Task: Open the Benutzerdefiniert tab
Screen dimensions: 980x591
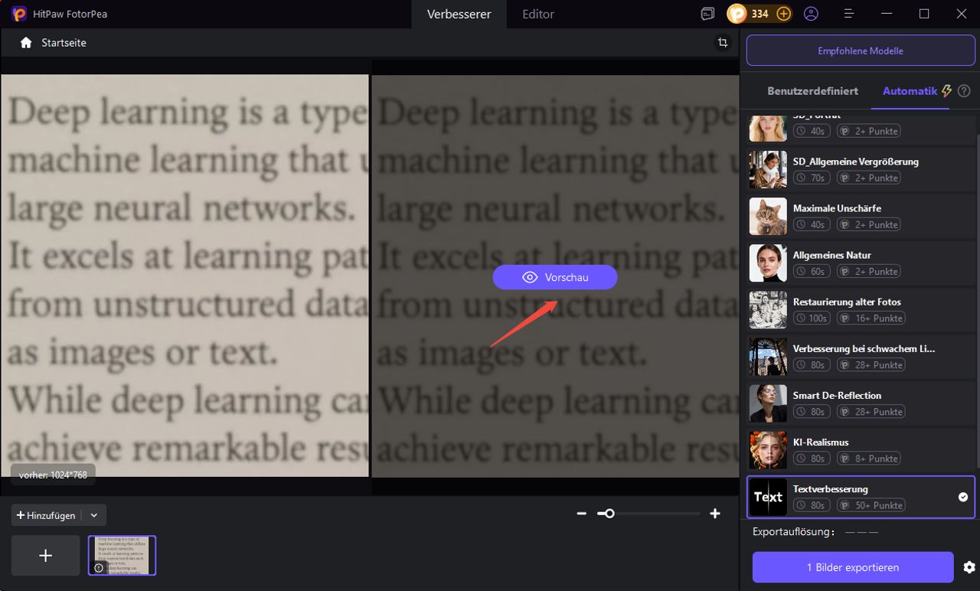Action: [x=812, y=91]
